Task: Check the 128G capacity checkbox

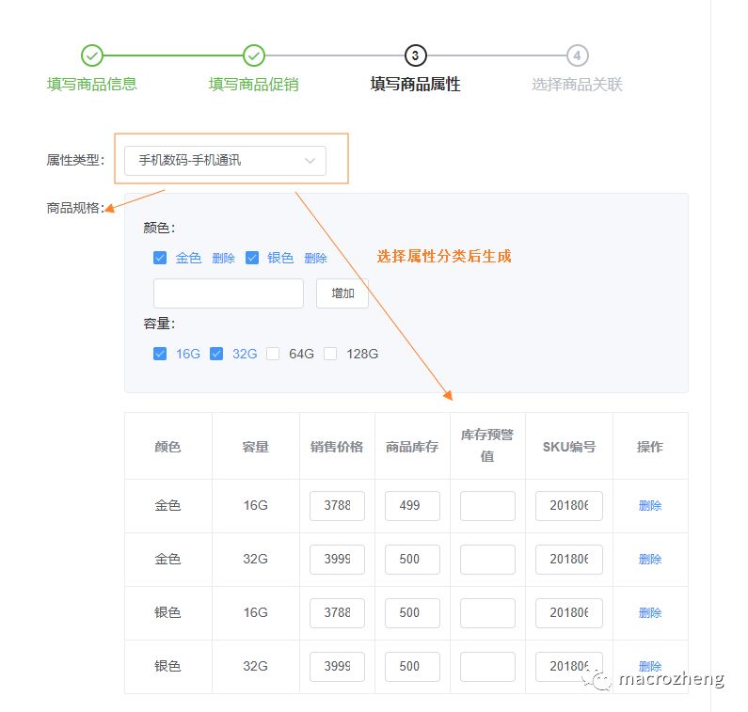Action: pos(330,354)
